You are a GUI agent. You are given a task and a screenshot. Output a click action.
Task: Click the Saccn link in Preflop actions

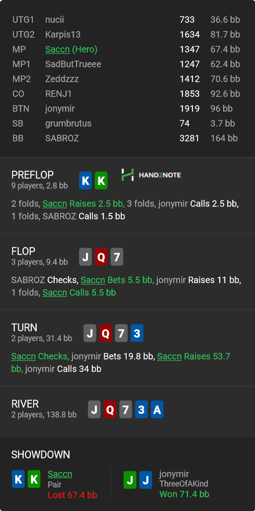[55, 204]
